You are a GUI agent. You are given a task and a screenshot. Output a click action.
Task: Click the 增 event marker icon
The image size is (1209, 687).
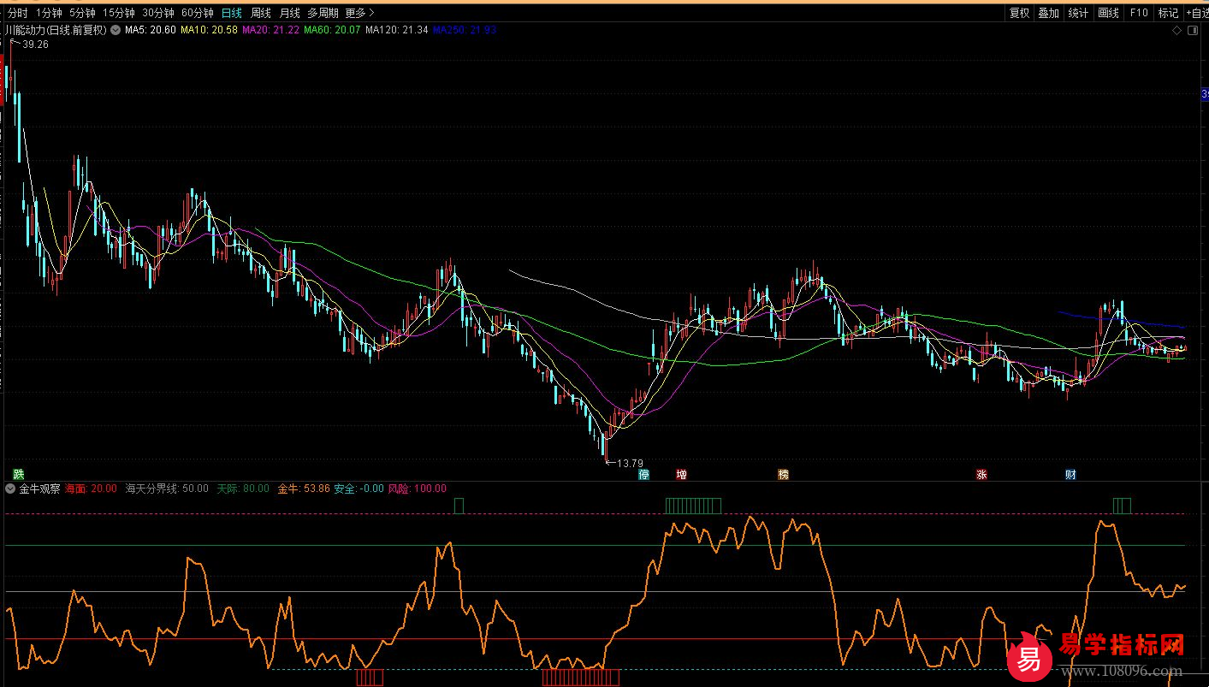point(681,474)
